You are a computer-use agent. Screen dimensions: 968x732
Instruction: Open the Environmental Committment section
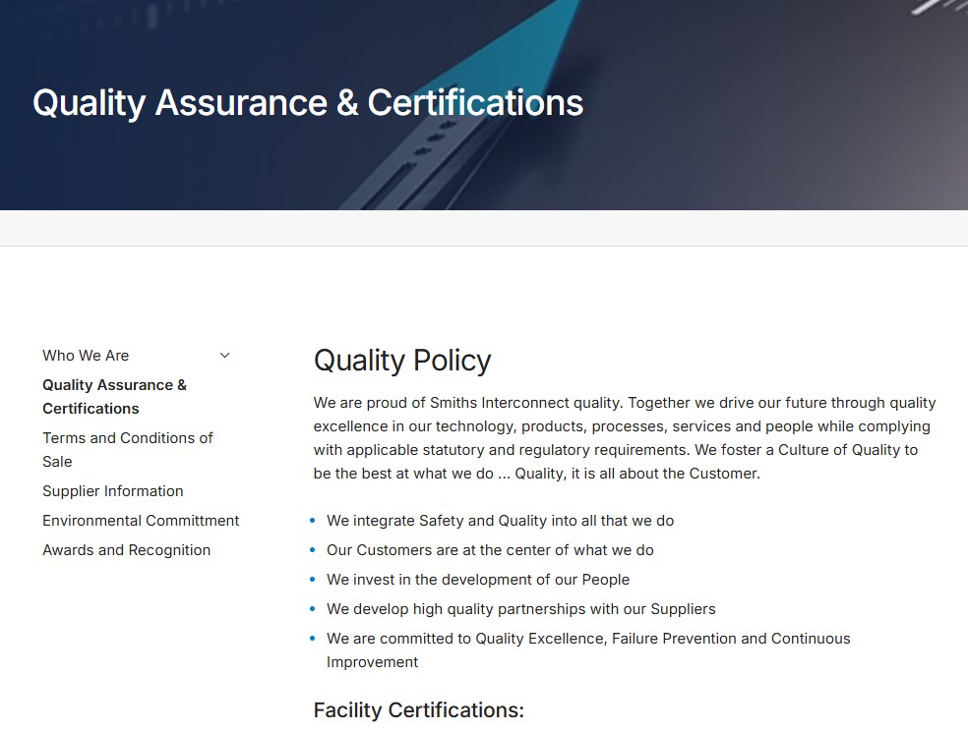point(141,520)
